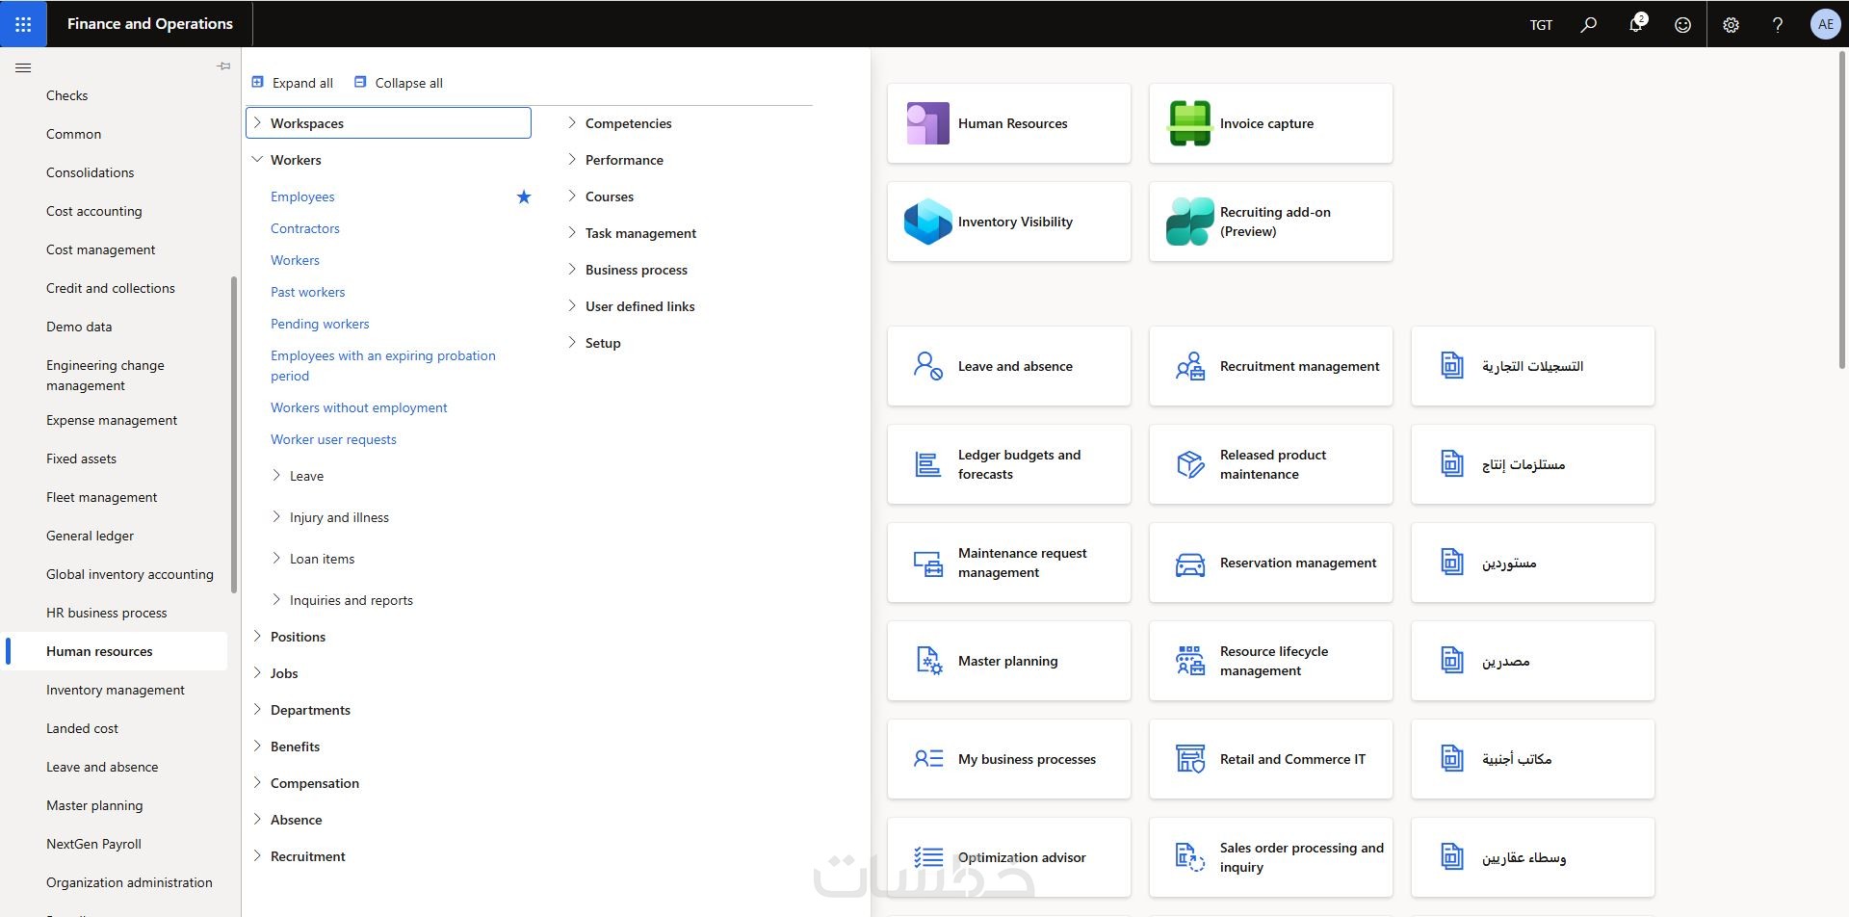Expand the Setup section
This screenshot has height=917, width=1849.
(x=572, y=343)
